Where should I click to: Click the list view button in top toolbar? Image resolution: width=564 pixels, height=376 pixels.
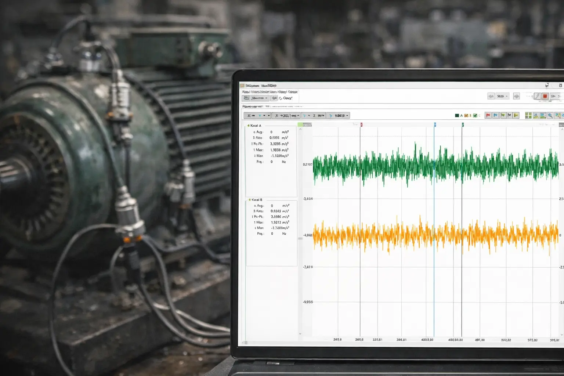tap(246, 98)
